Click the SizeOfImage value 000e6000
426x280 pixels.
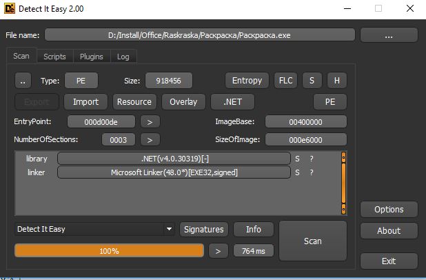[x=305, y=140]
